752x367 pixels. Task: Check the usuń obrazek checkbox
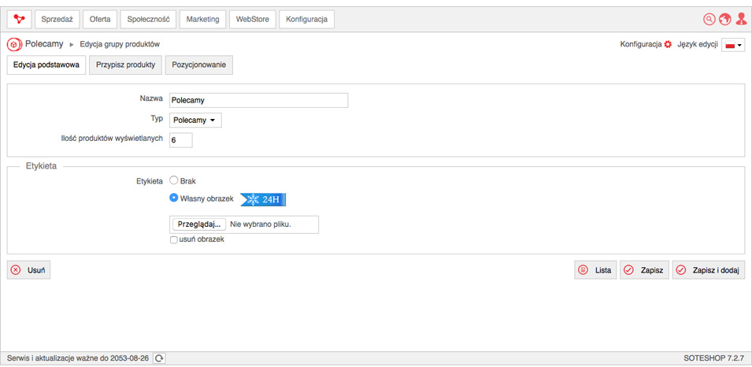pyautogui.click(x=174, y=240)
